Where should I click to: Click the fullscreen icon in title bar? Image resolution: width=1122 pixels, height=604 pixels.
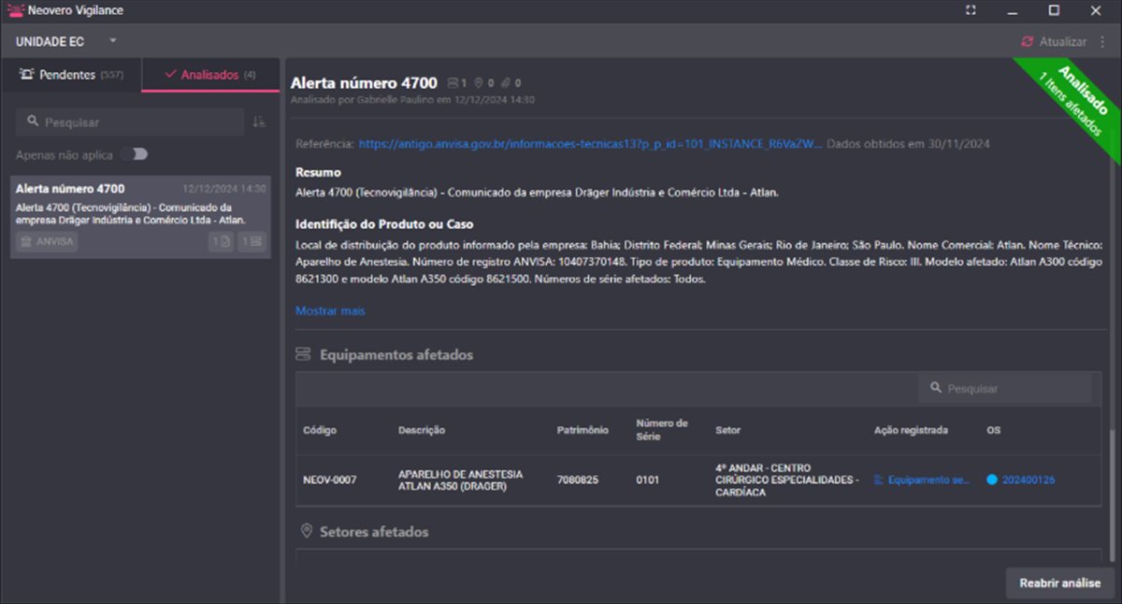971,10
